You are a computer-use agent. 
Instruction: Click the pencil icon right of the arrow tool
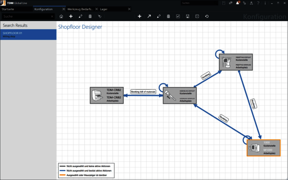click(159, 16)
